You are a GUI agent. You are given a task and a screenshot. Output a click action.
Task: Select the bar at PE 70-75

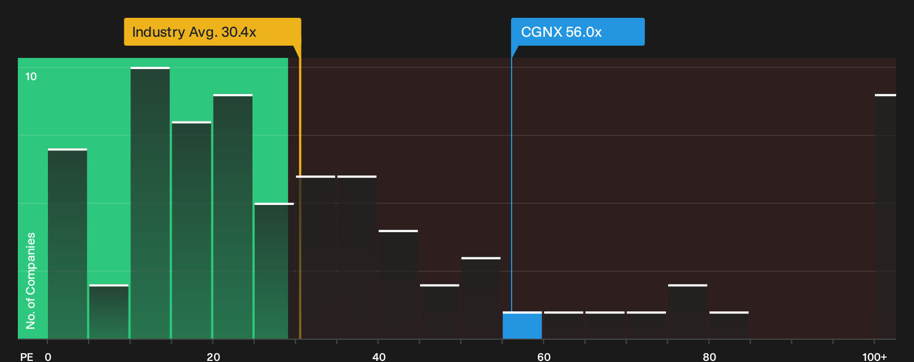point(646,325)
